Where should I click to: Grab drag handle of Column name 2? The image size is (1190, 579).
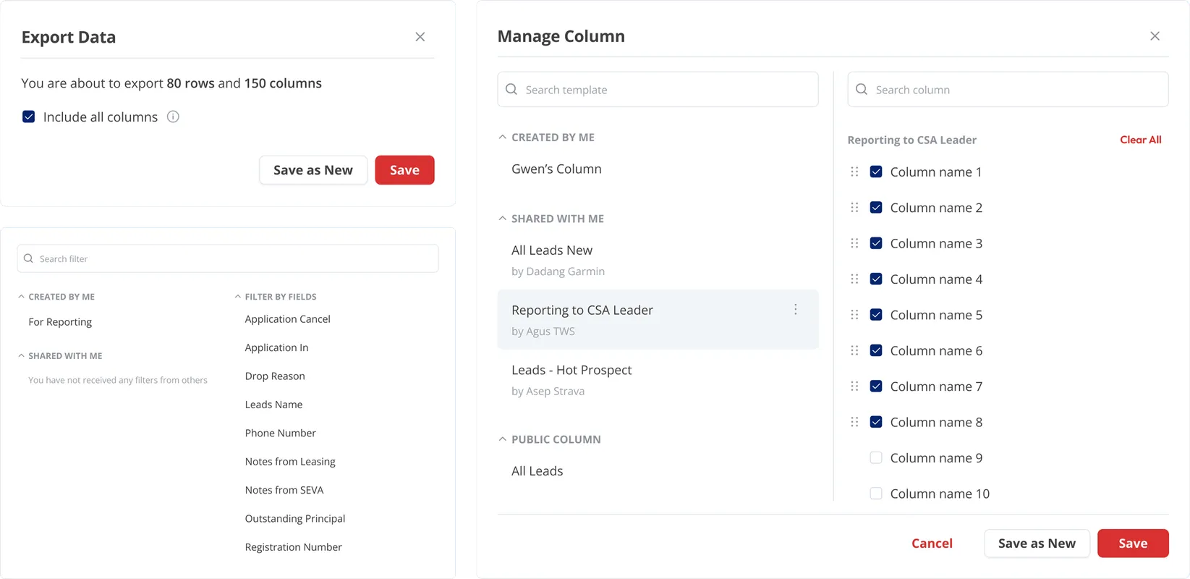(x=854, y=208)
